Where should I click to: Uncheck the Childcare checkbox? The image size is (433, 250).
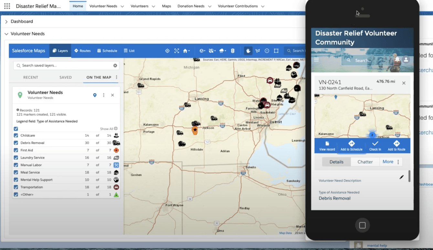(16, 136)
